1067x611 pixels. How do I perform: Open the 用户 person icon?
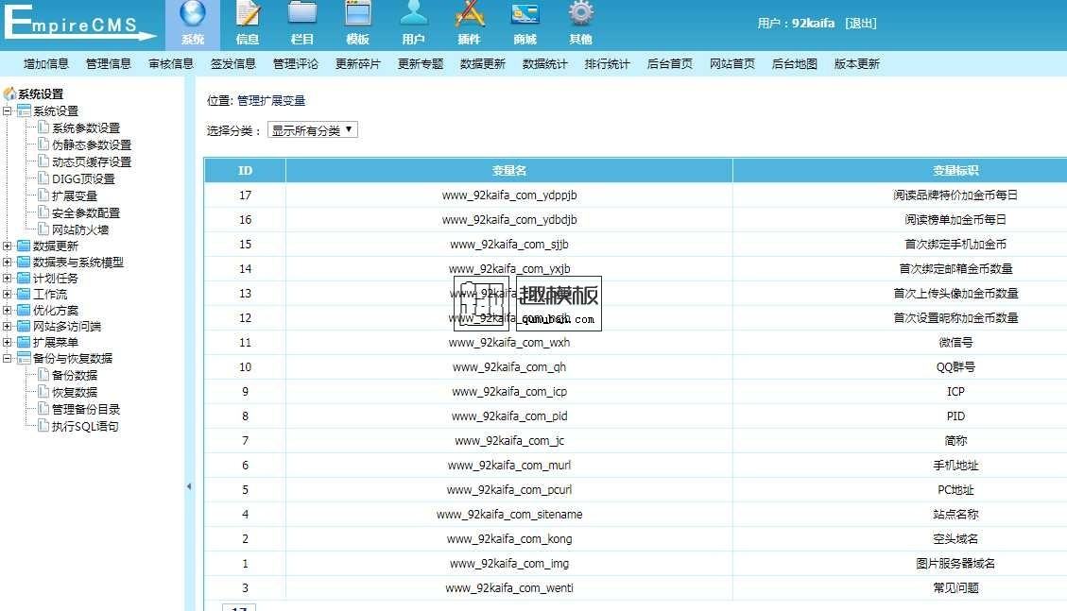[414, 24]
